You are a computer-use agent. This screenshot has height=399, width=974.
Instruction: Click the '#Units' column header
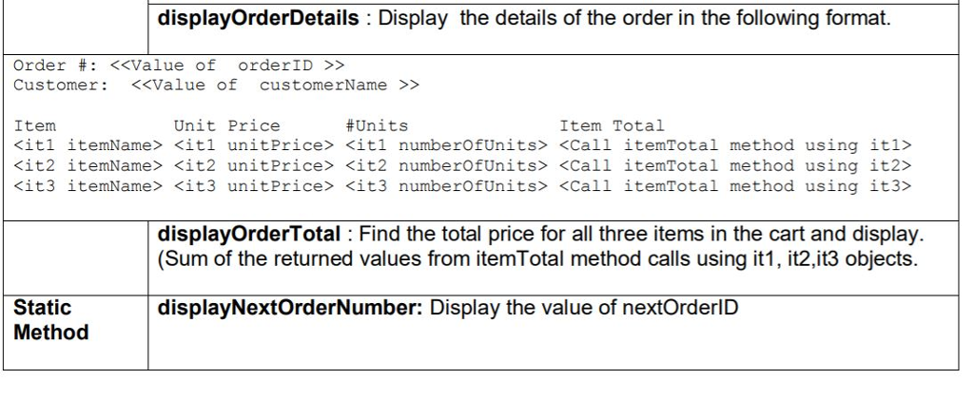(x=377, y=126)
